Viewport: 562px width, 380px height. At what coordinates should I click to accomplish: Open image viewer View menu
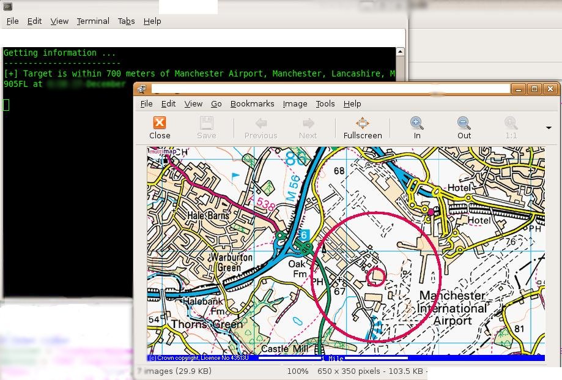click(x=193, y=103)
